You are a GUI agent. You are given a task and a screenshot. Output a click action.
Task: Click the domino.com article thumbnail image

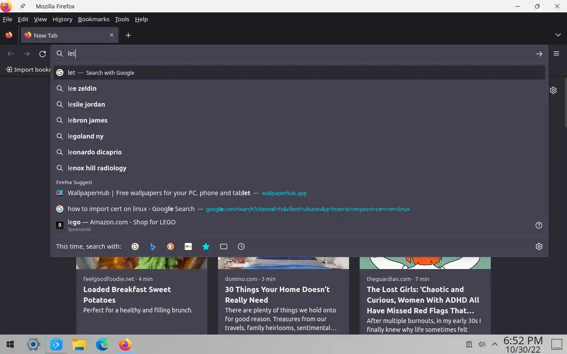click(x=283, y=263)
